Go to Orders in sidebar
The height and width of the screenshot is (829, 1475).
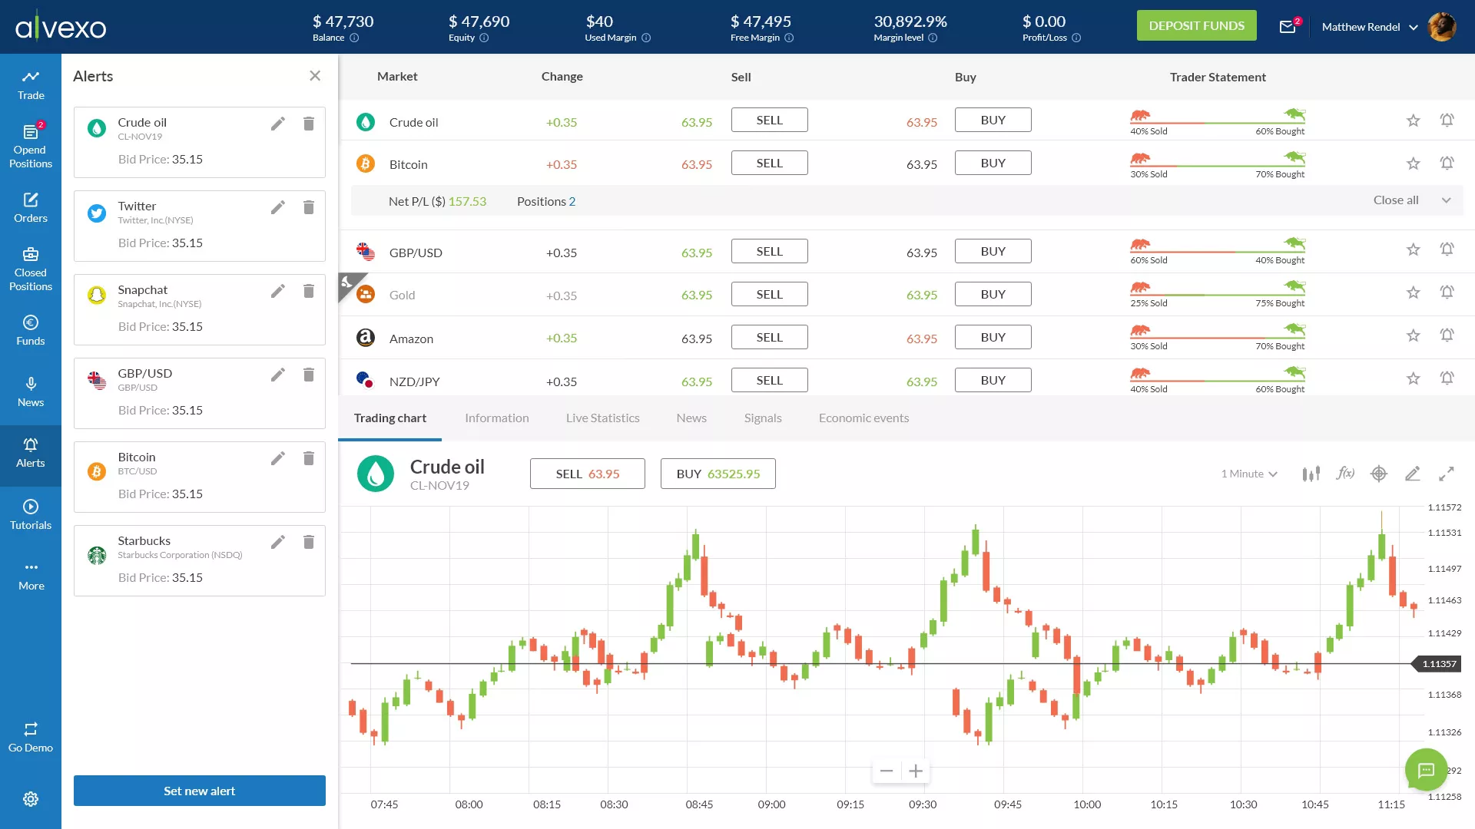(31, 208)
